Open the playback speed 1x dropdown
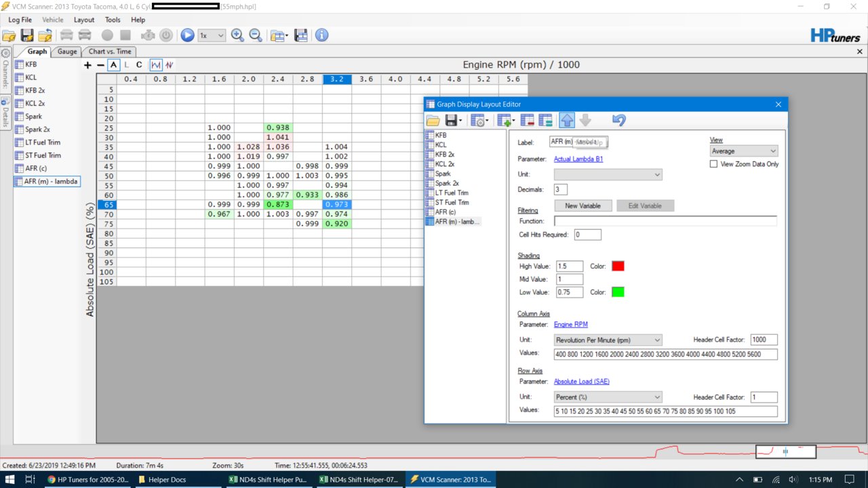Viewport: 868px width, 488px height. coord(212,35)
